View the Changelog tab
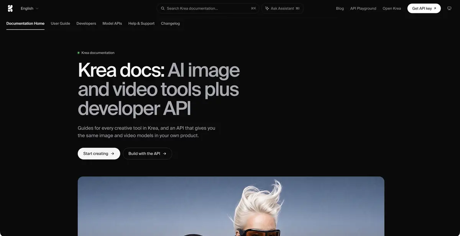 point(170,23)
